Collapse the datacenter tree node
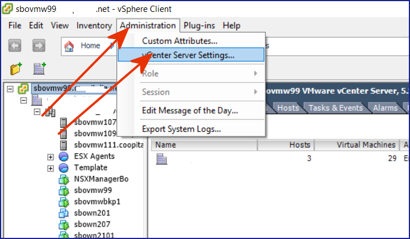Screen dimensions: 410x239 [x=23, y=100]
